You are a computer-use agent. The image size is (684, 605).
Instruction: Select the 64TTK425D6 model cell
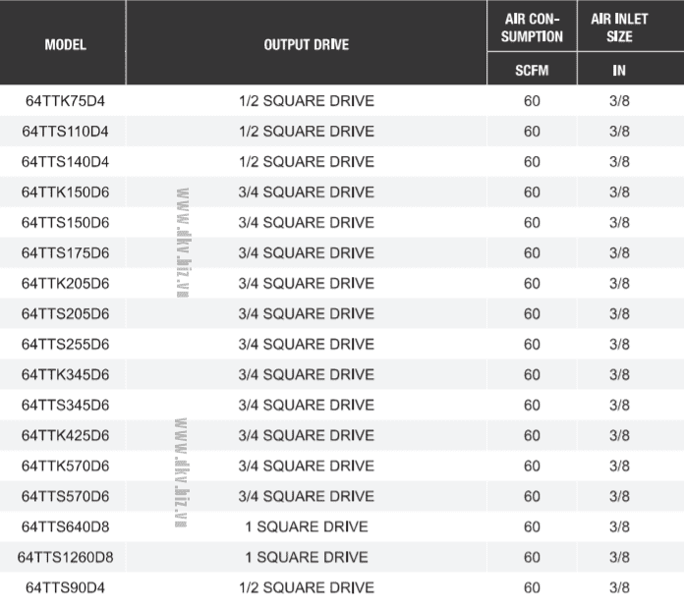pyautogui.click(x=65, y=435)
